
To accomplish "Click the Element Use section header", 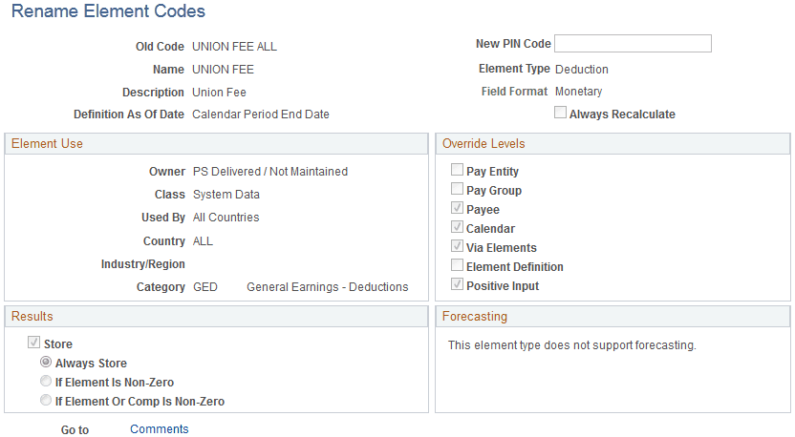I will tap(47, 144).
